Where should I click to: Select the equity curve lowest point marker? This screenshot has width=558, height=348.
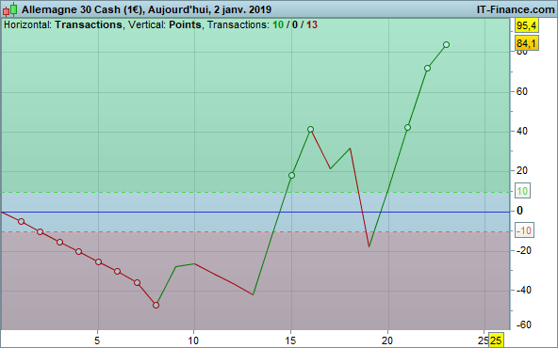click(x=156, y=305)
